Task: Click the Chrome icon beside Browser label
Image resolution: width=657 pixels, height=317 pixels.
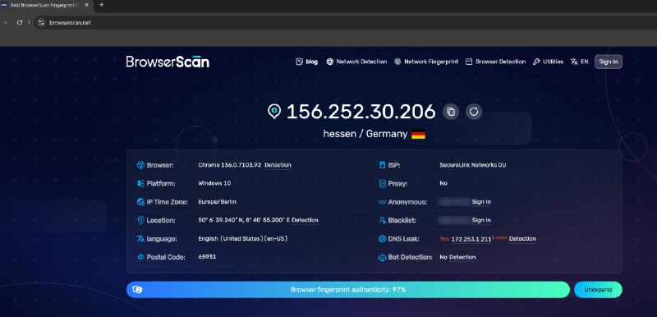Action: click(x=140, y=165)
